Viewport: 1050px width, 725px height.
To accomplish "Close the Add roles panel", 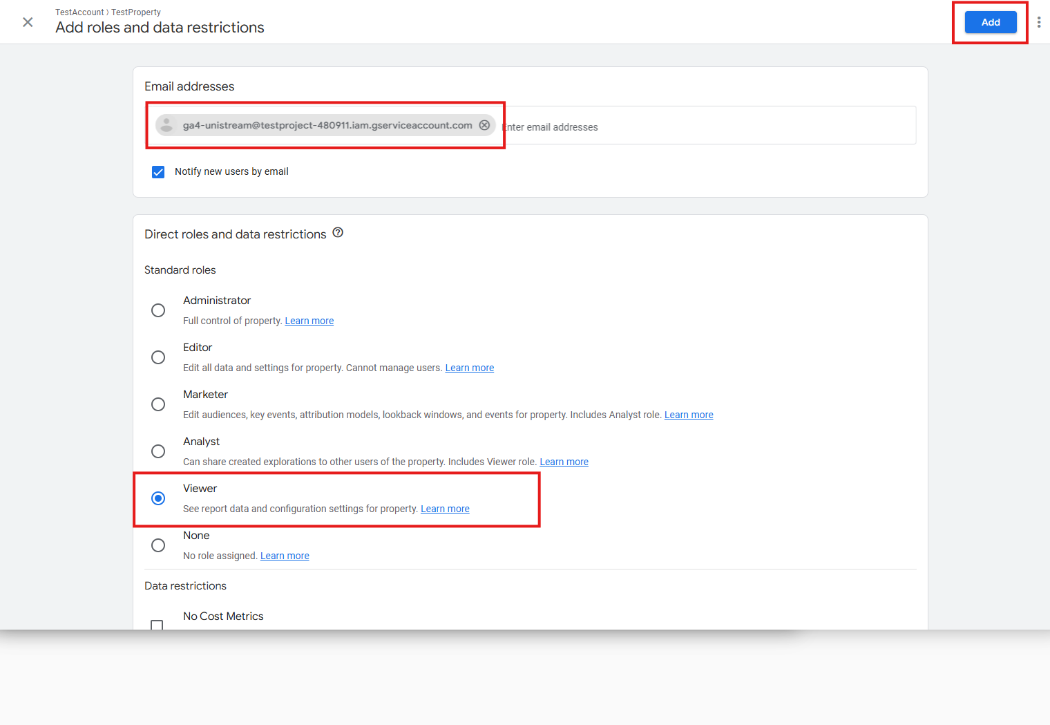I will point(28,22).
